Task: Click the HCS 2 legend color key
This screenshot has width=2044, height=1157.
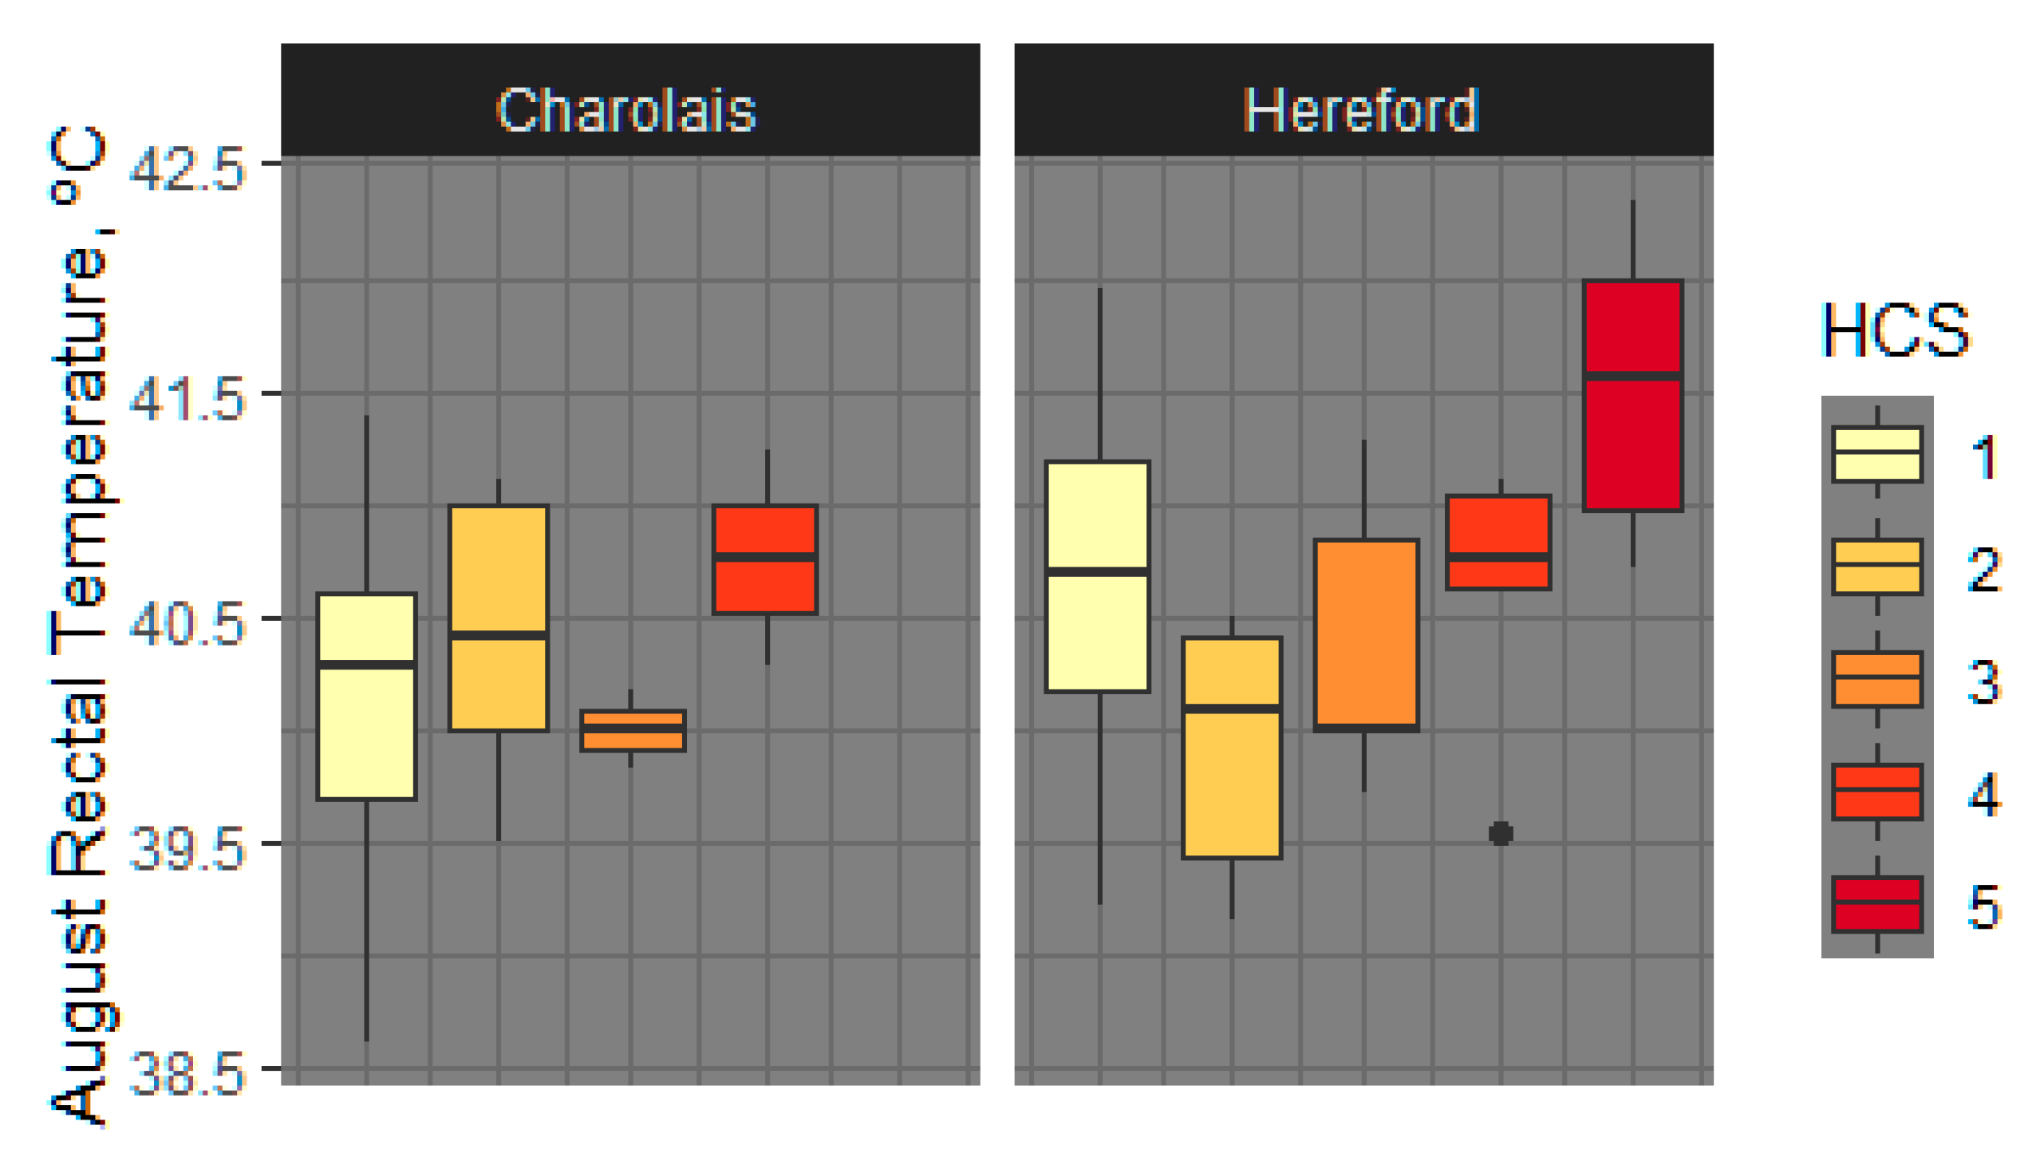Action: click(x=1876, y=566)
